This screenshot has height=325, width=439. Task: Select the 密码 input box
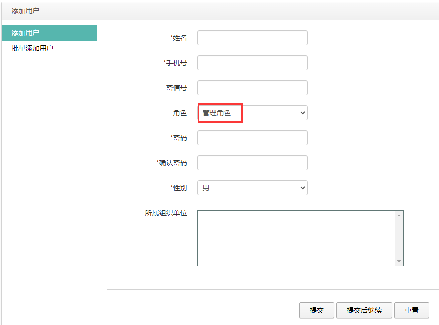[252, 138]
